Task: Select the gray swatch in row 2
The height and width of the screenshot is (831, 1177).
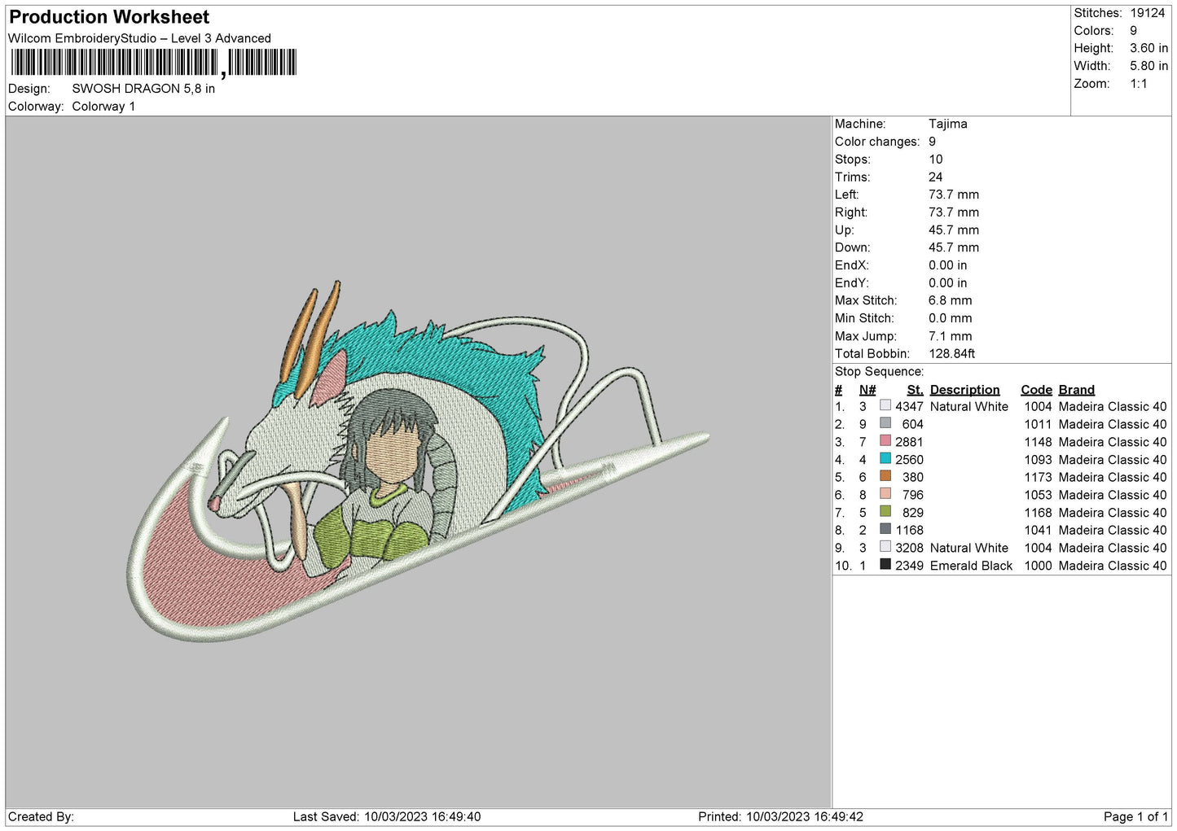Action: point(885,423)
